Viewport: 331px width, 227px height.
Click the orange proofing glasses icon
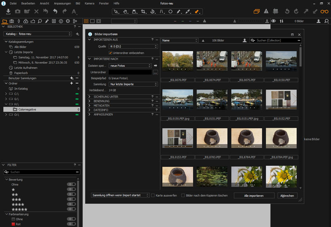[x=324, y=12]
